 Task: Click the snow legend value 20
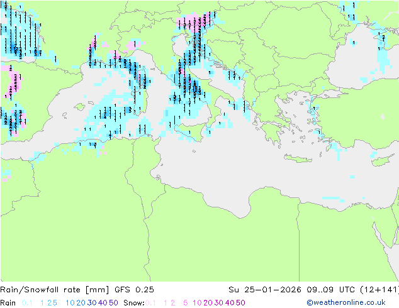208,303
